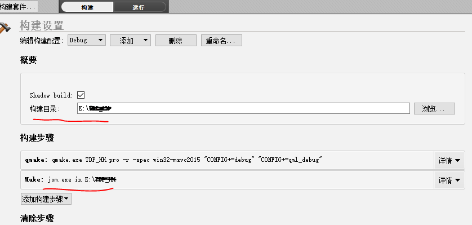Select the Make jom.exe step row text

(71, 179)
